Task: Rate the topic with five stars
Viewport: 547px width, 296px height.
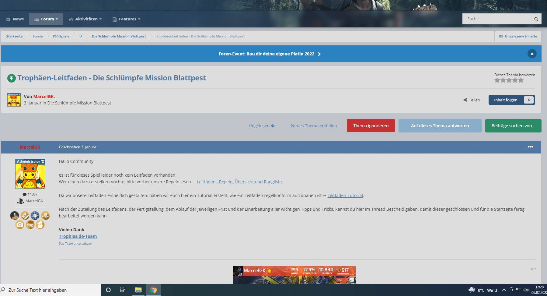Action: [521, 80]
